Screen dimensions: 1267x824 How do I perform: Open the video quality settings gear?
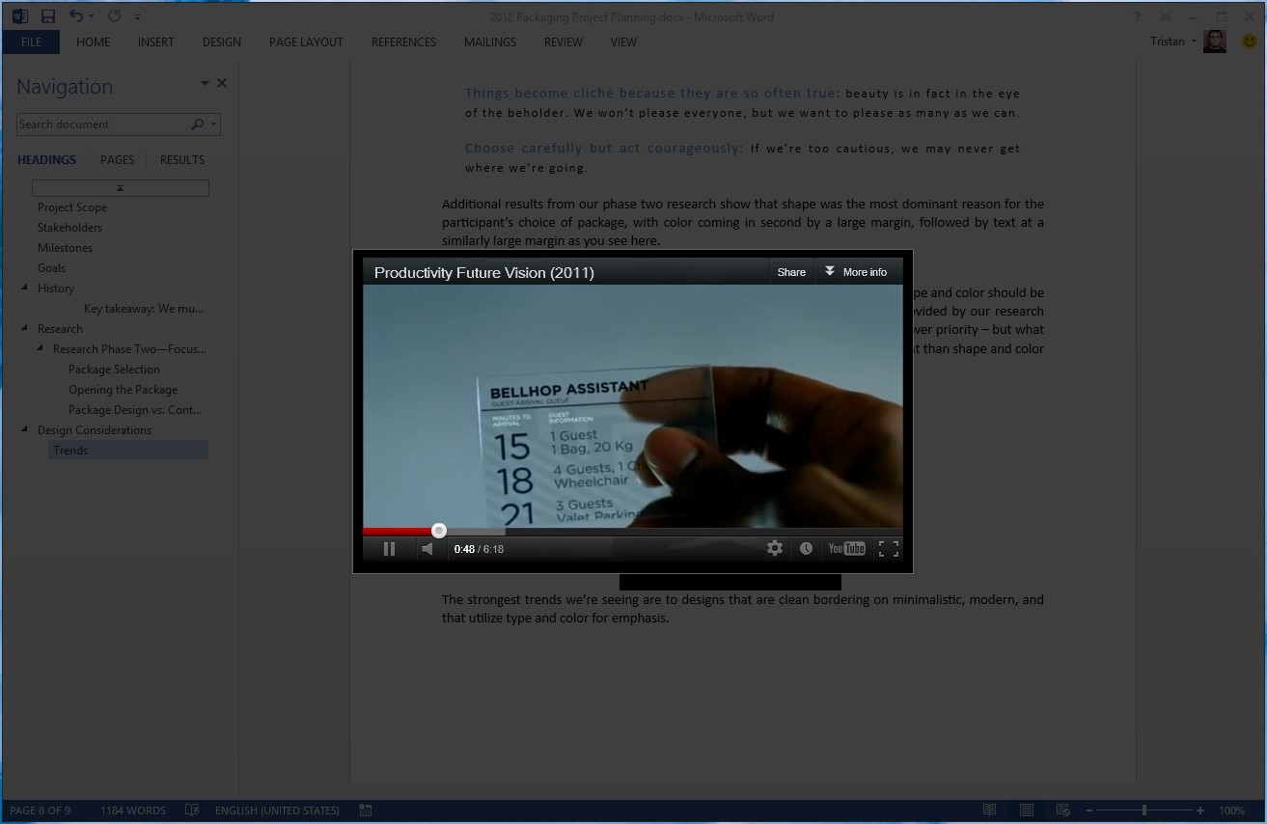(x=775, y=548)
